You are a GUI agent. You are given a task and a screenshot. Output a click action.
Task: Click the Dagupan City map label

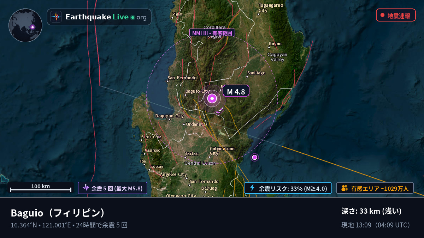tap(170, 116)
